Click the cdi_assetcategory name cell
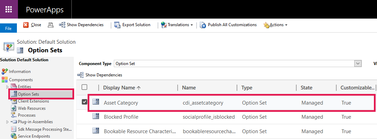Screen dimensions: 377x139 pyautogui.click(x=203, y=103)
